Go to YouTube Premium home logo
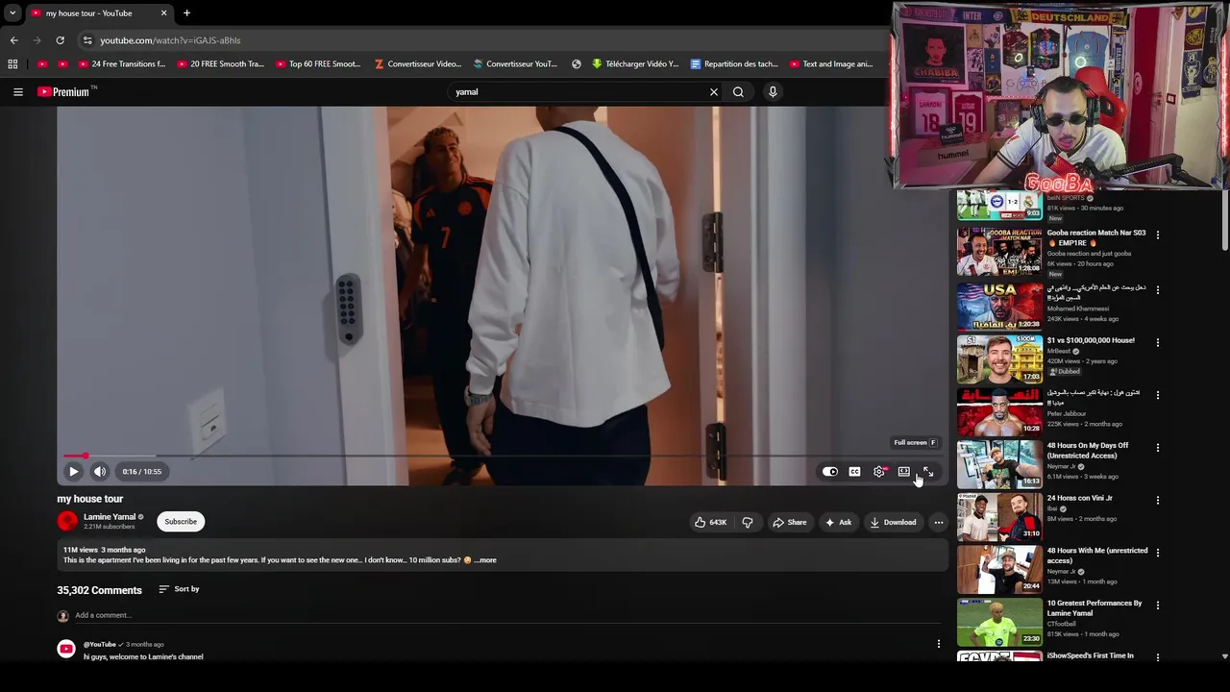Image resolution: width=1230 pixels, height=692 pixels. 65,92
